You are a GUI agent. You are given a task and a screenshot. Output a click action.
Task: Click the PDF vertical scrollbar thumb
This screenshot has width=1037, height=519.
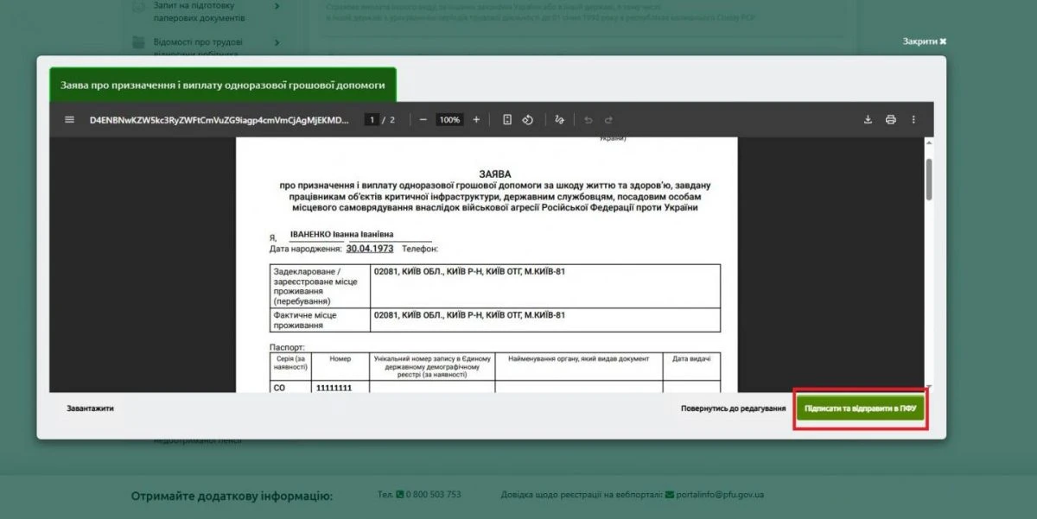(x=929, y=178)
